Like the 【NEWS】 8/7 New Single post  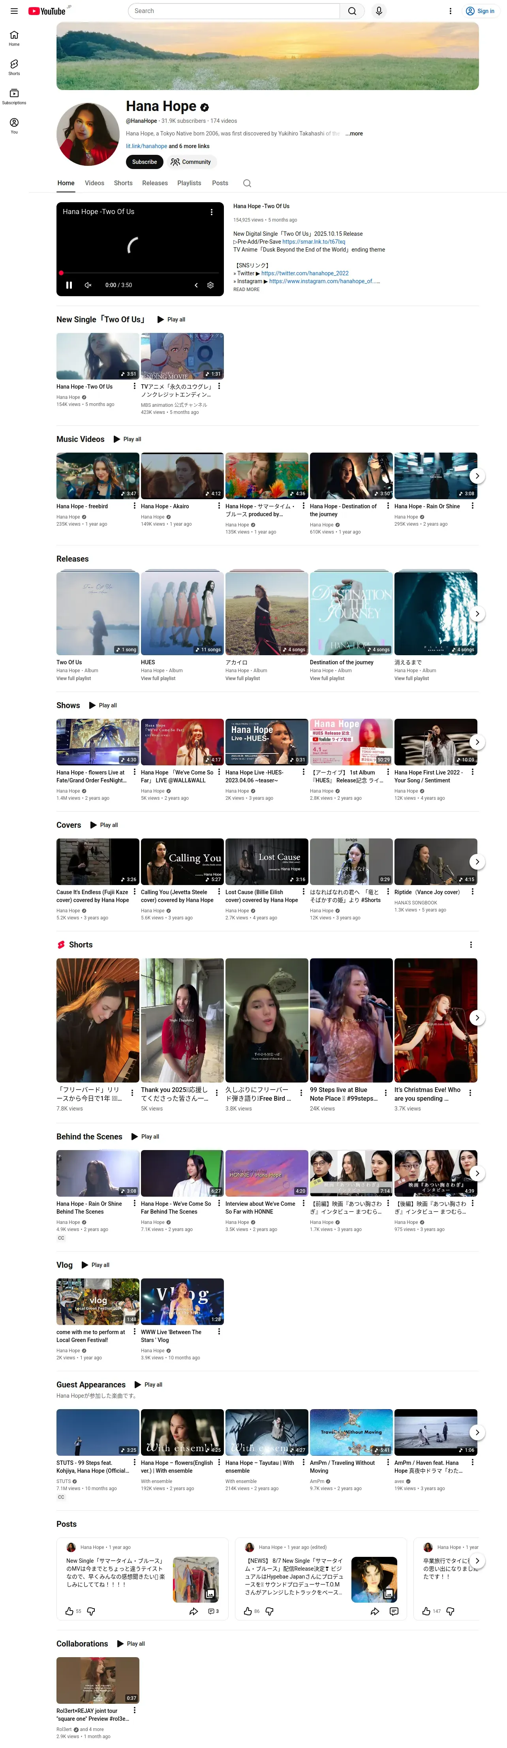pyautogui.click(x=248, y=1611)
